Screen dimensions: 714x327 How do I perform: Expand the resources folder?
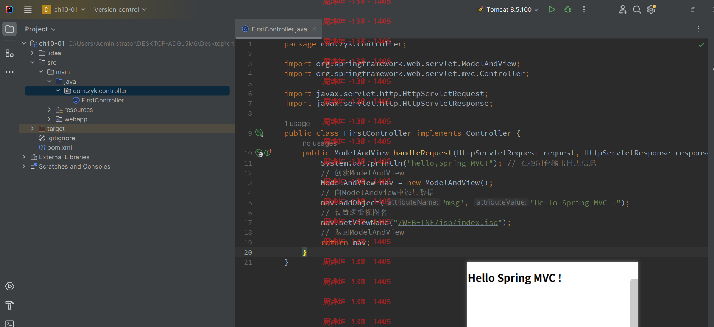(x=49, y=110)
